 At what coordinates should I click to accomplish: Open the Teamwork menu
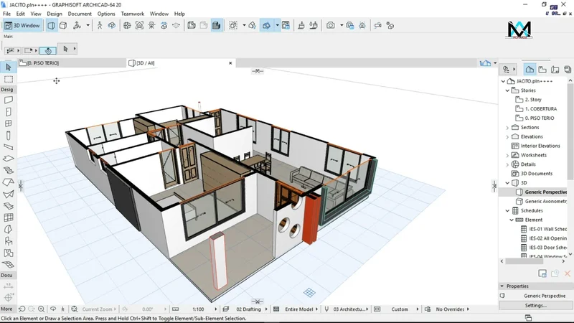(x=133, y=14)
